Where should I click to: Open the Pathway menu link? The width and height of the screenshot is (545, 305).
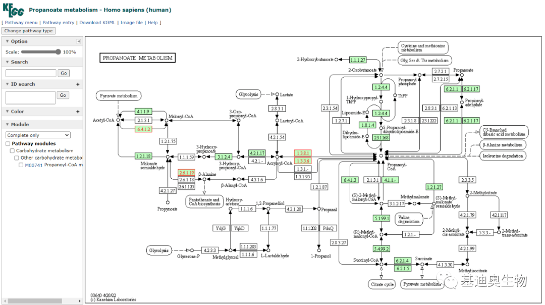(21, 23)
